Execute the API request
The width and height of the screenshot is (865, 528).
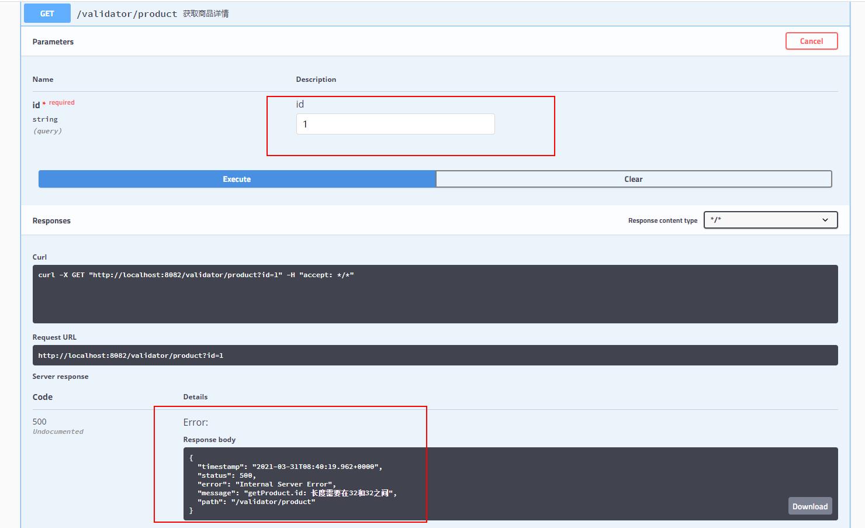237,179
